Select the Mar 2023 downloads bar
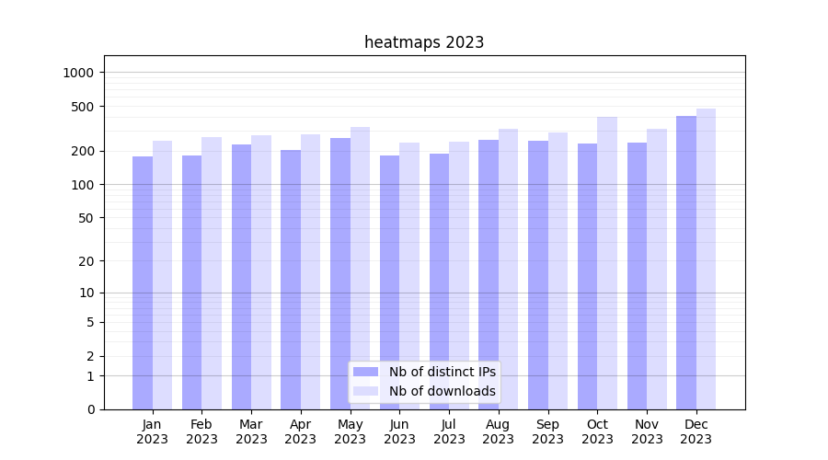 tap(261, 272)
